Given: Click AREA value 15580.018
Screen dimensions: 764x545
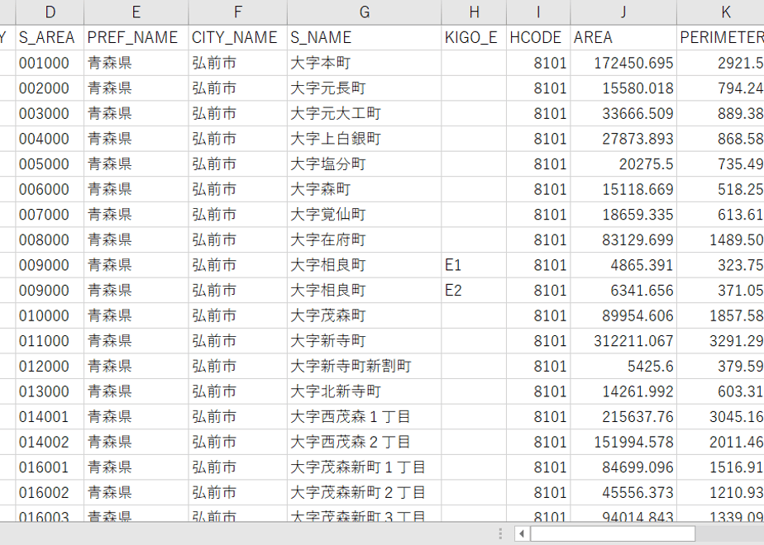Looking at the screenshot, I should pos(623,88).
